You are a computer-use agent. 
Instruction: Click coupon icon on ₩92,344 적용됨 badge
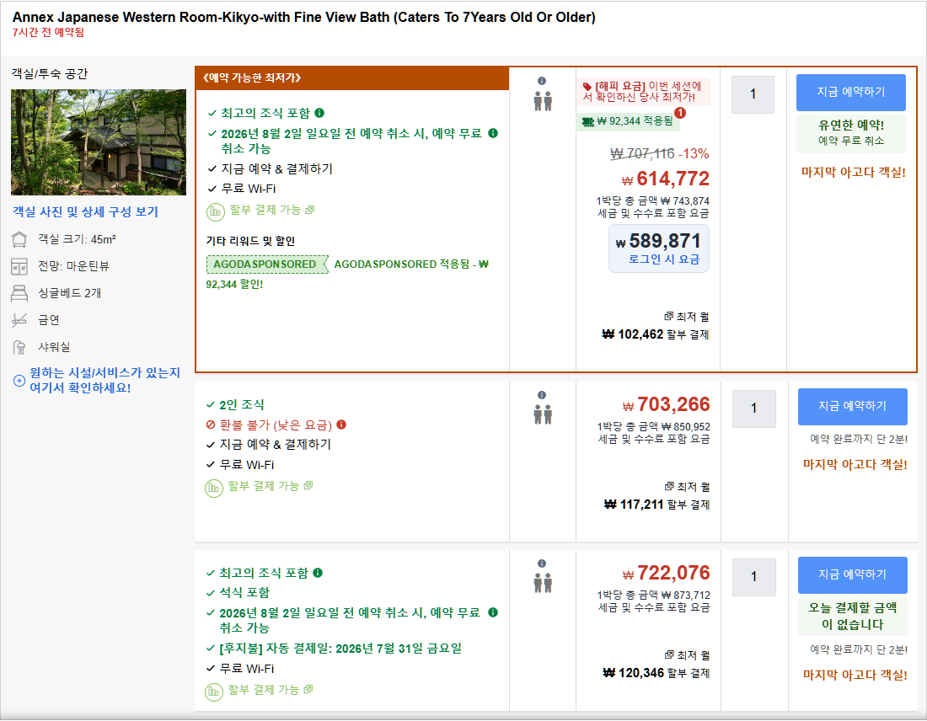[587, 122]
